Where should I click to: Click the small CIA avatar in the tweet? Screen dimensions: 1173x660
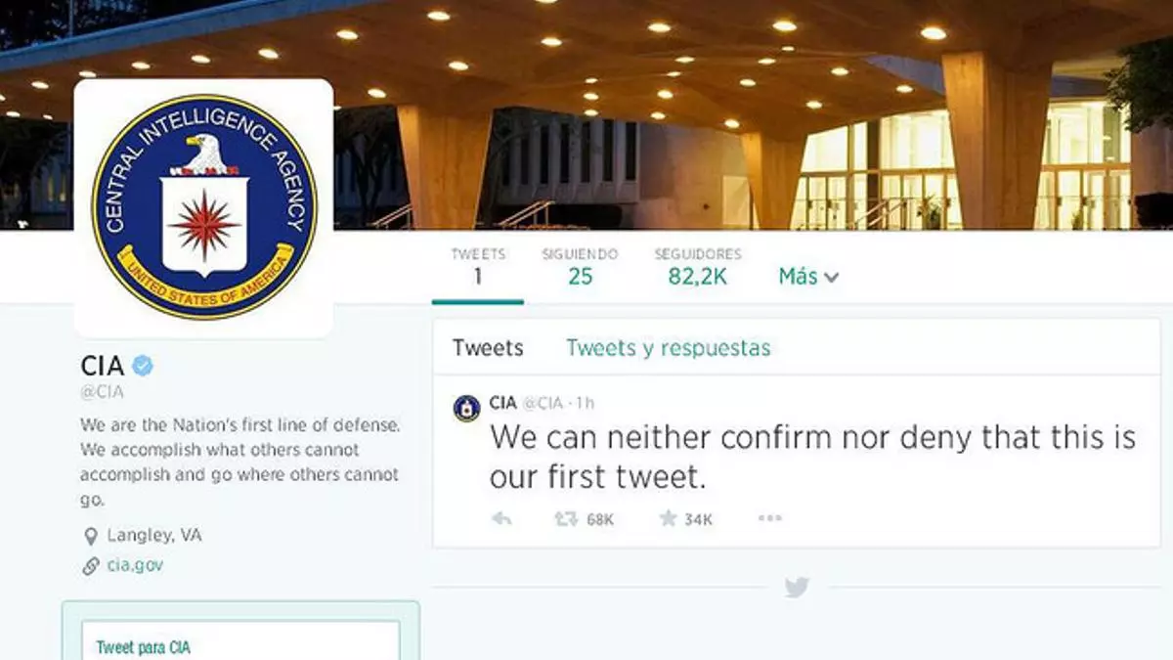[x=466, y=408]
